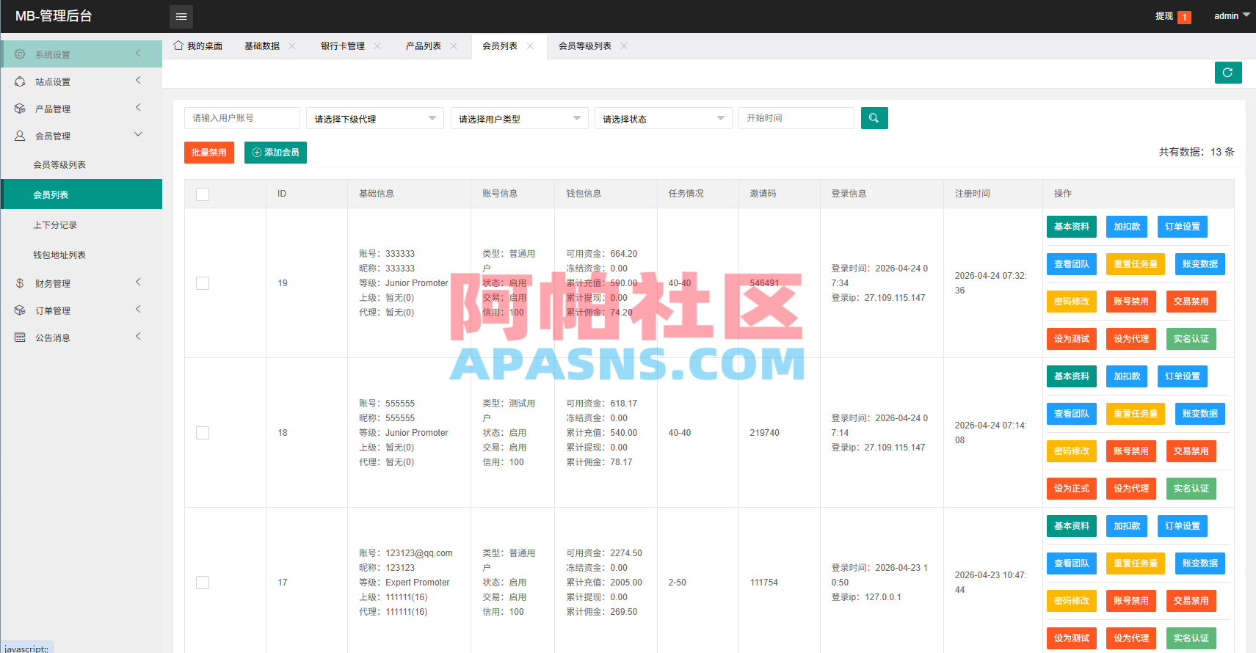This screenshot has width=1256, height=653.
Task: Click 密码修改 for member 333333
Action: click(1072, 302)
